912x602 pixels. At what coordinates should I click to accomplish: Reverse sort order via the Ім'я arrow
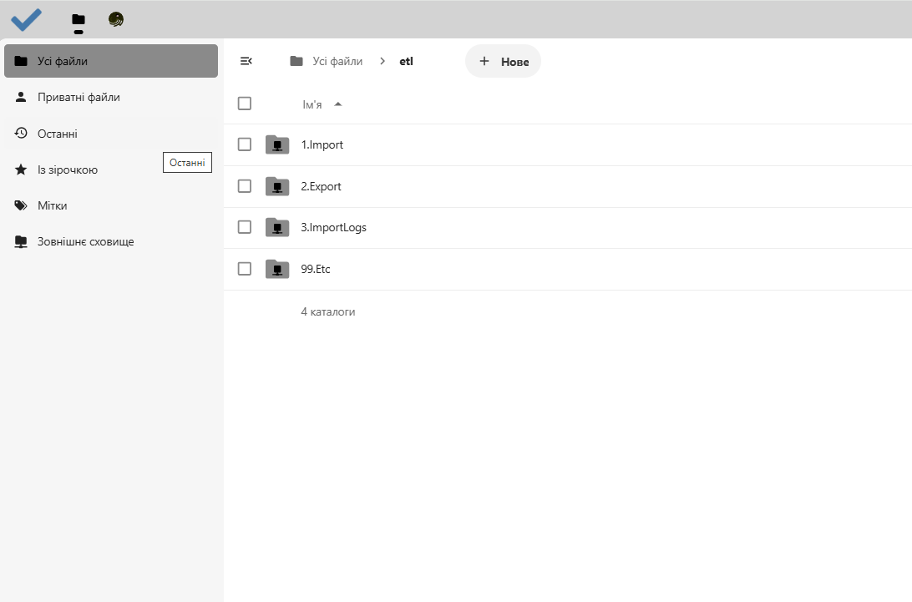tap(337, 104)
